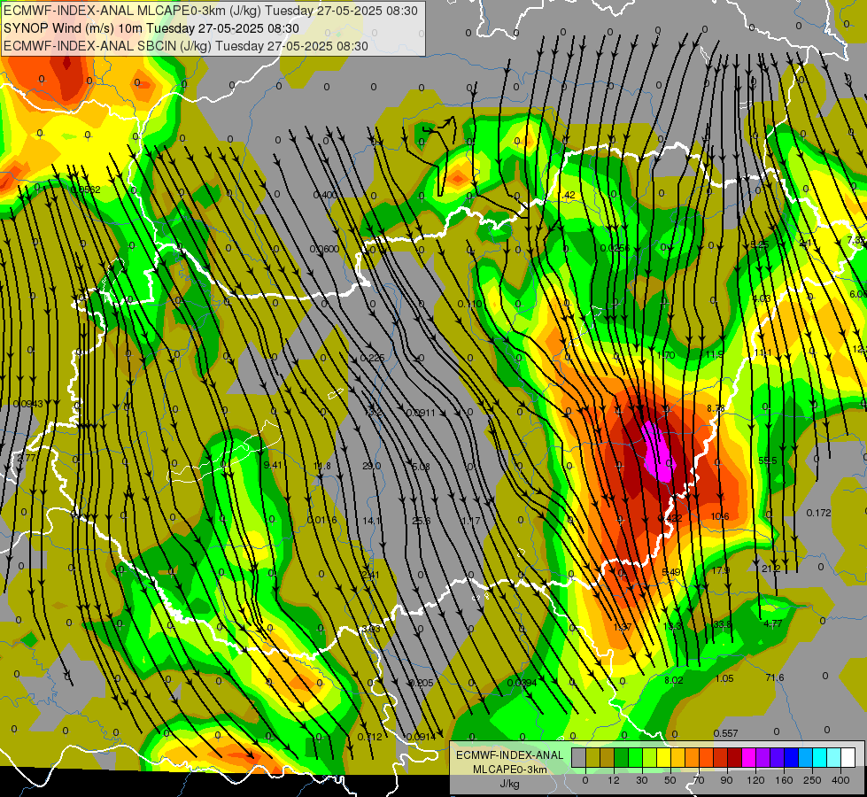
Task: Click the map value 11.9
Action: click(715, 354)
